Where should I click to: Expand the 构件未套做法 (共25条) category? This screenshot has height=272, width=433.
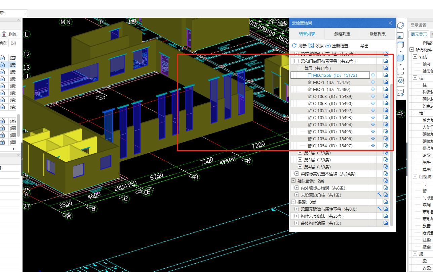[297, 216]
